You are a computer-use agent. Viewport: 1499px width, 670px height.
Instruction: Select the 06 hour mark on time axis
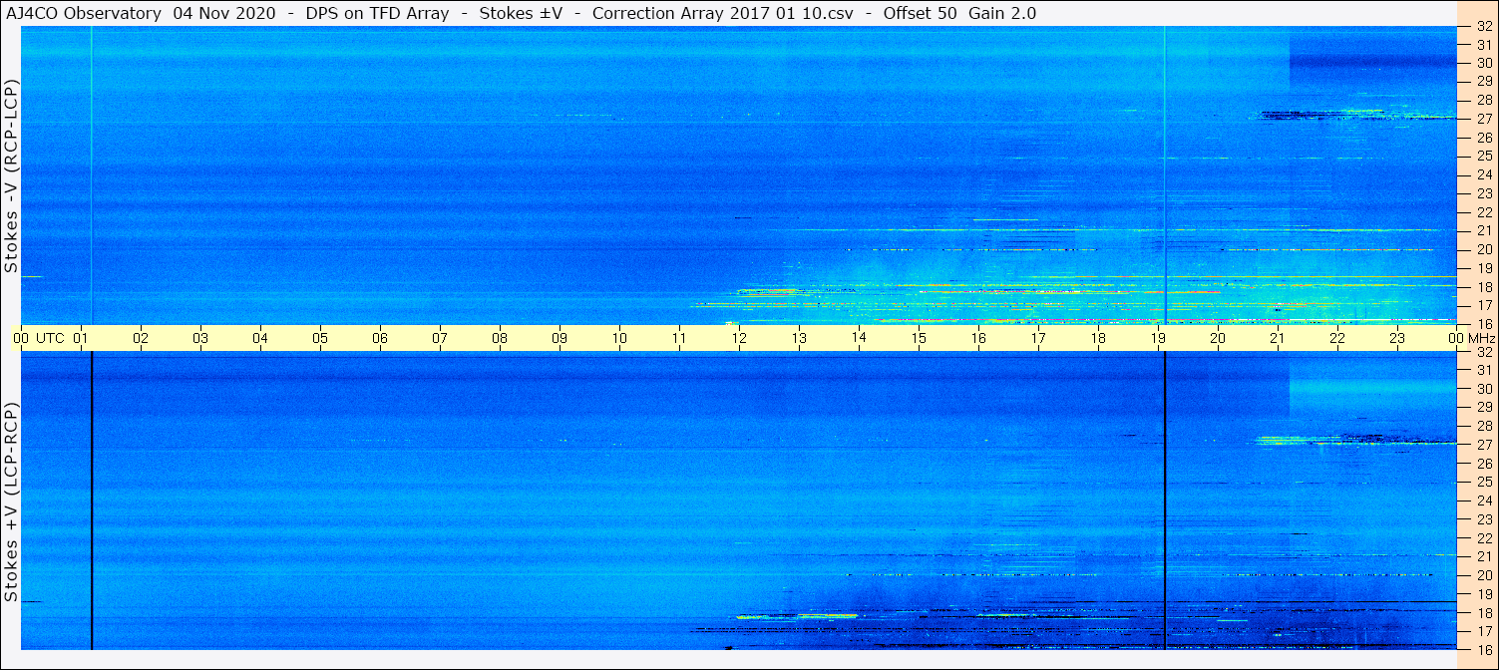point(381,338)
